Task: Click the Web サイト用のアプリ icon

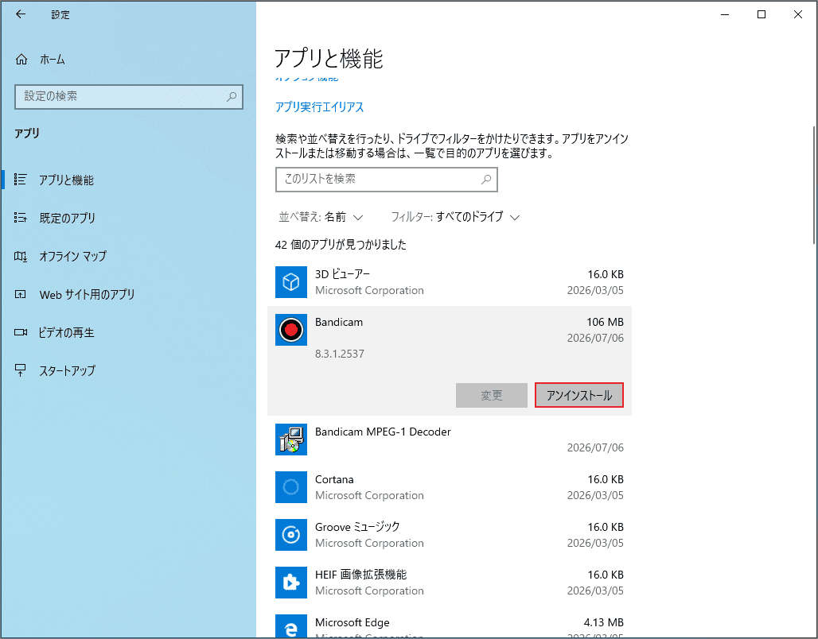Action: click(21, 295)
